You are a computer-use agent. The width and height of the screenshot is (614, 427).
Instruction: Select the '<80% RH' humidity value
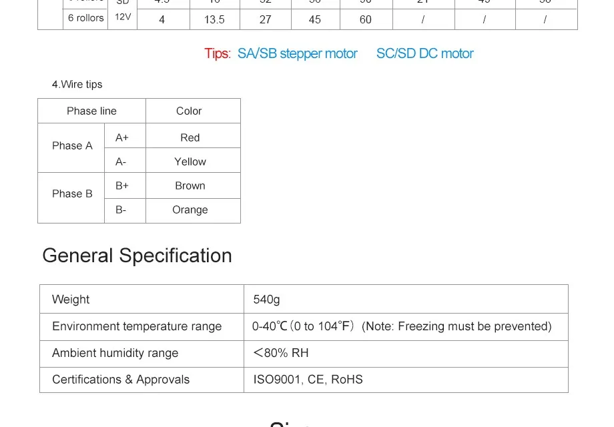pyautogui.click(x=281, y=353)
